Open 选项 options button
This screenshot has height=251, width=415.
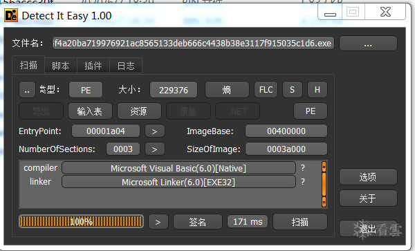[368, 177]
